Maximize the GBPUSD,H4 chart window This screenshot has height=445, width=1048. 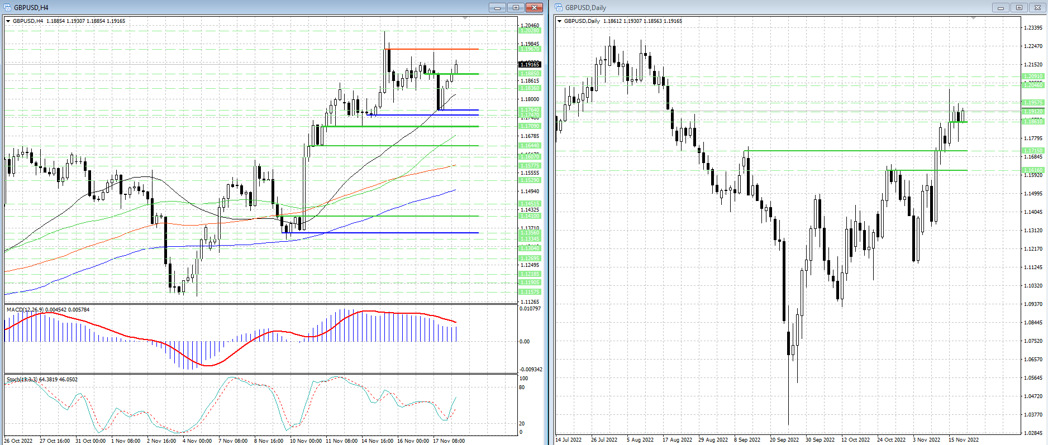(516, 7)
